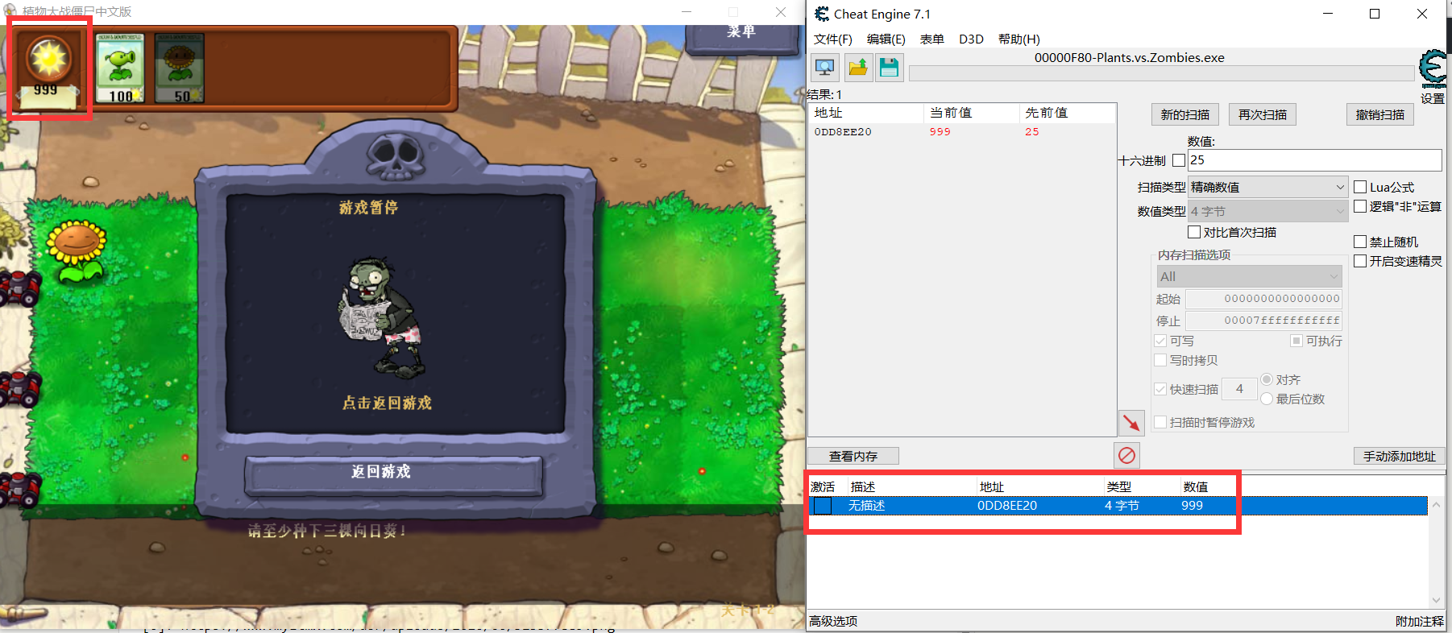Click the address table scroll-down arrow

1436,600
